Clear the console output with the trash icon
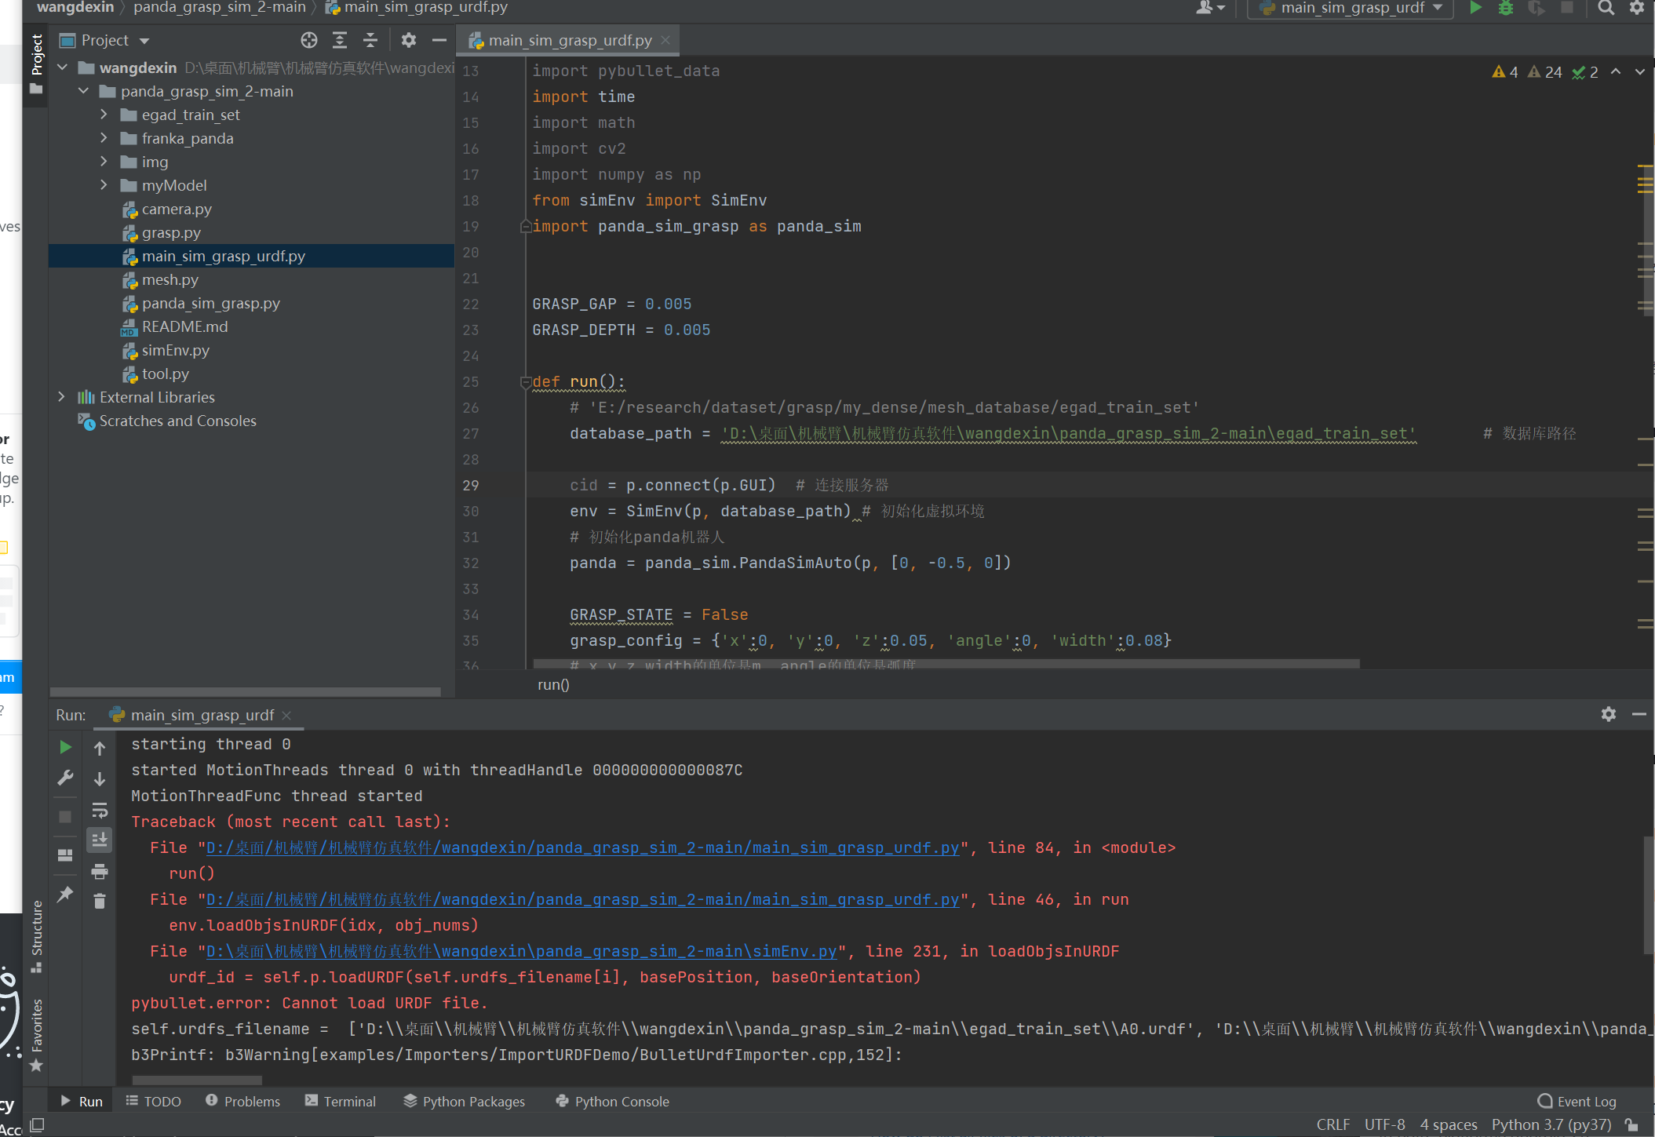The width and height of the screenshot is (1655, 1137). pos(100,901)
